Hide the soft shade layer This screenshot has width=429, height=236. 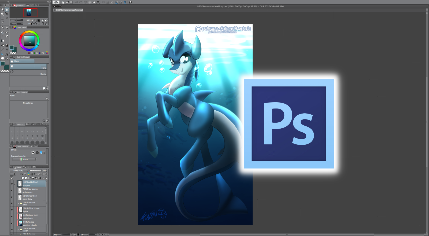(x=12, y=216)
